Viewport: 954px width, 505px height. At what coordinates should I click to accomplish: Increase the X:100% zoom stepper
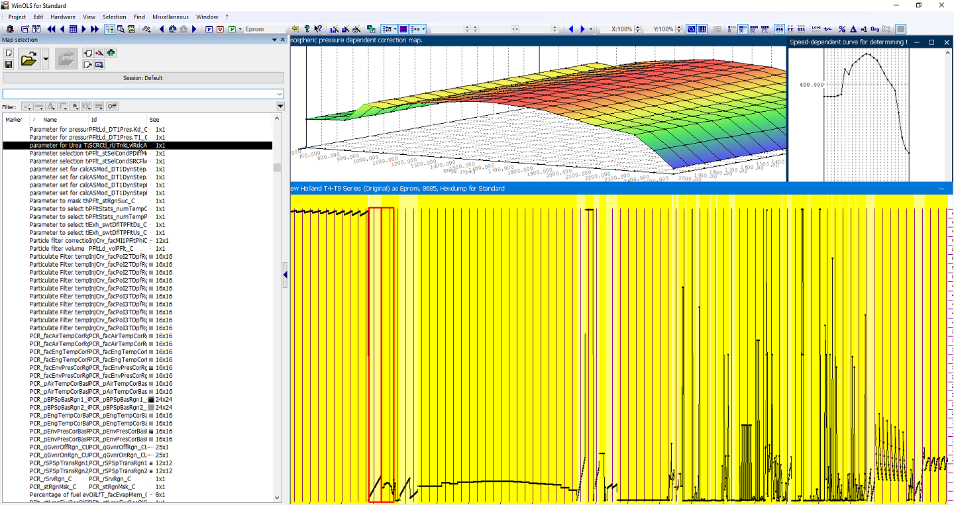(x=638, y=27)
